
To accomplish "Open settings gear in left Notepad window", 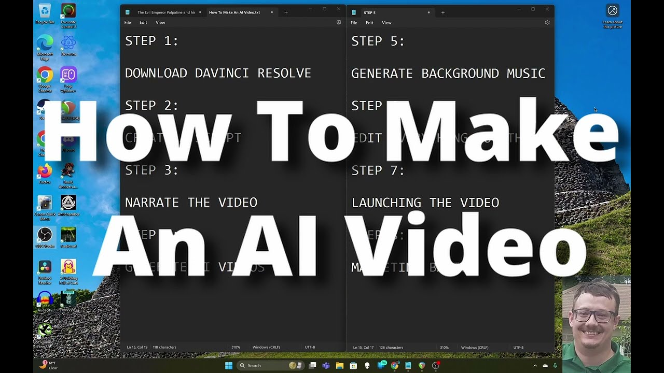I will 339,22.
